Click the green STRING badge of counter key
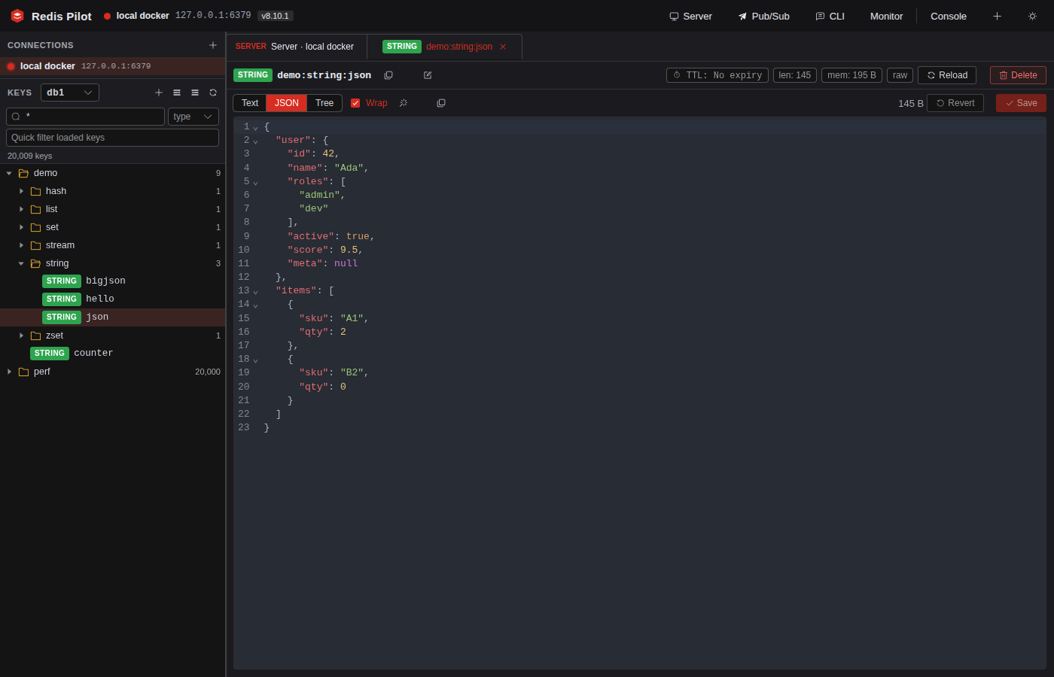1054x677 pixels. [50, 353]
